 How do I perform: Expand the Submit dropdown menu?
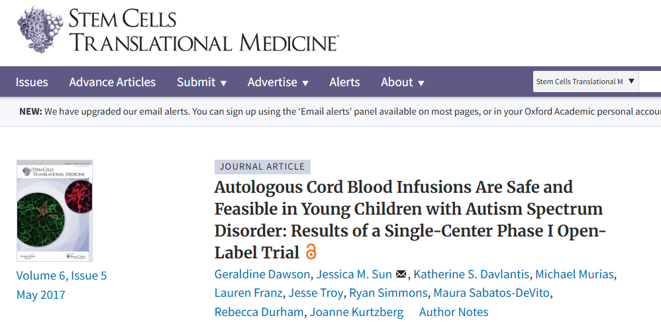[x=201, y=82]
